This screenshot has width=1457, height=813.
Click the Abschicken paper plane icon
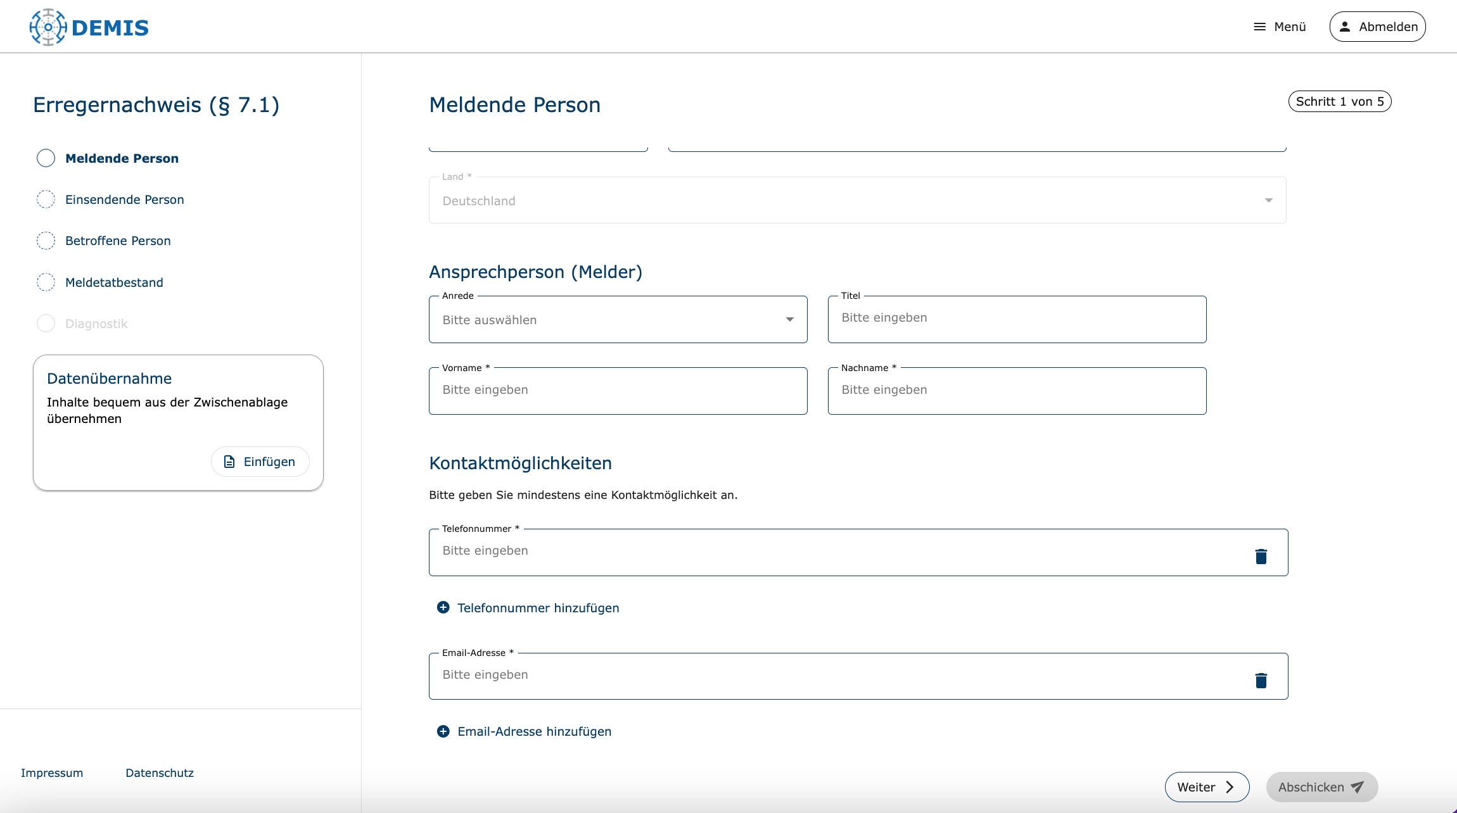click(x=1357, y=787)
